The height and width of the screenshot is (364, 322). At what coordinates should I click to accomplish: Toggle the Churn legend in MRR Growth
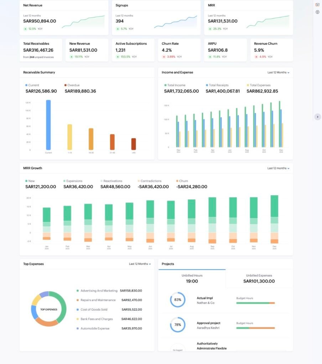pos(182,181)
